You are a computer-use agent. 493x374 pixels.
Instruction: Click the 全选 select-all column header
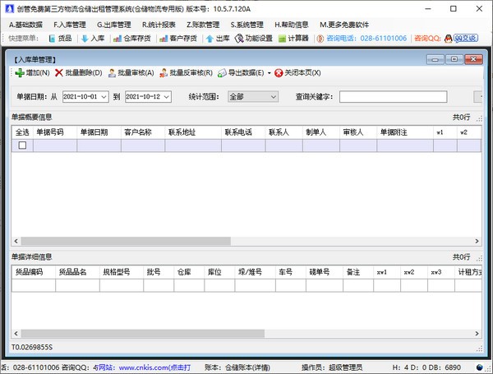point(22,132)
